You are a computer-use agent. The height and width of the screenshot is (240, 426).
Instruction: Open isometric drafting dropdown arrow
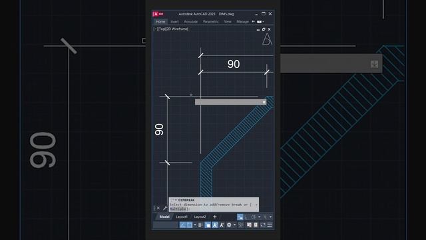coord(271,217)
